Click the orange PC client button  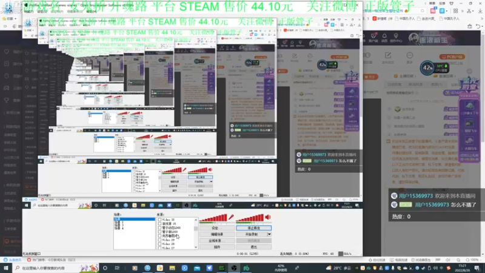452,57
